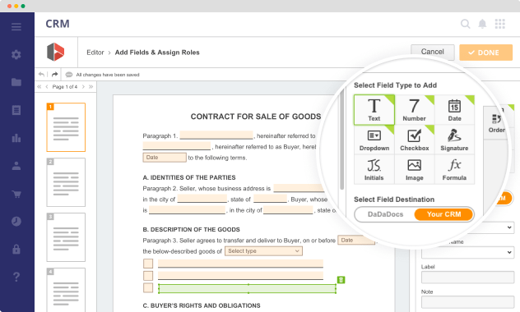Choose the Dropdown field type
Screen dimensions: 520x312
point(374,140)
